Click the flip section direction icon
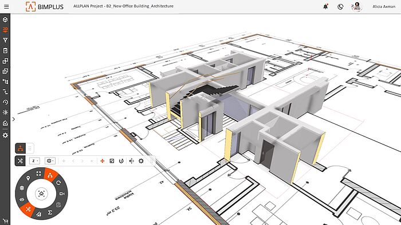 pos(131,161)
